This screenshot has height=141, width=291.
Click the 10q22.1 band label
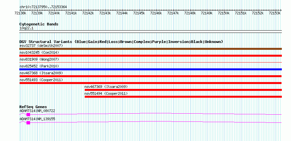(x=26, y=28)
